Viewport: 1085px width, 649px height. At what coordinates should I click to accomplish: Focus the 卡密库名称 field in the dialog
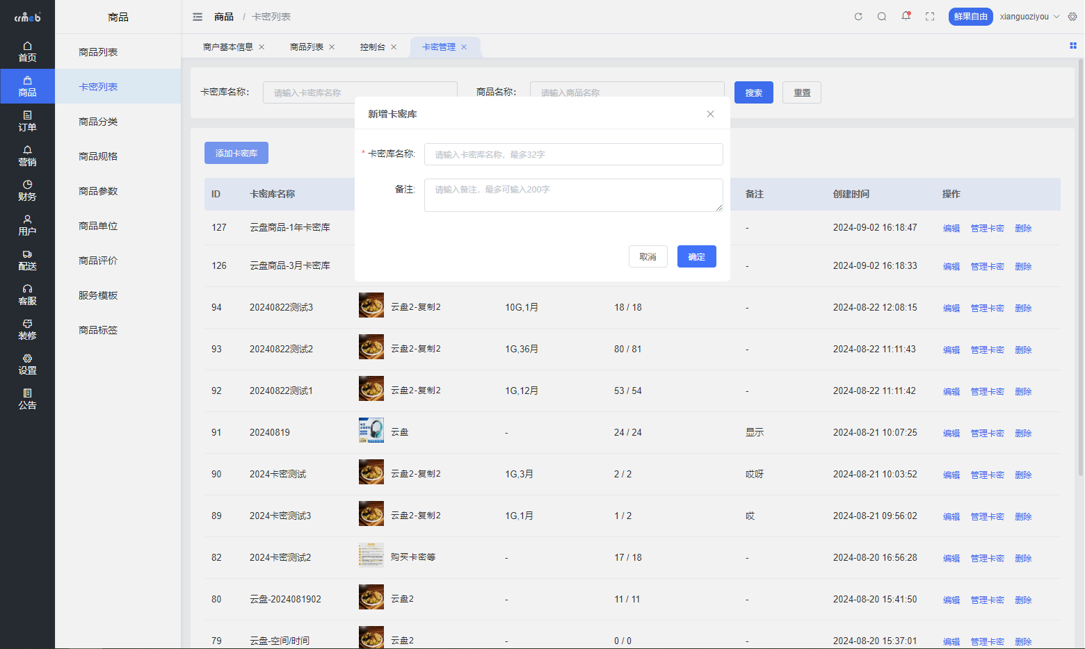[574, 154]
